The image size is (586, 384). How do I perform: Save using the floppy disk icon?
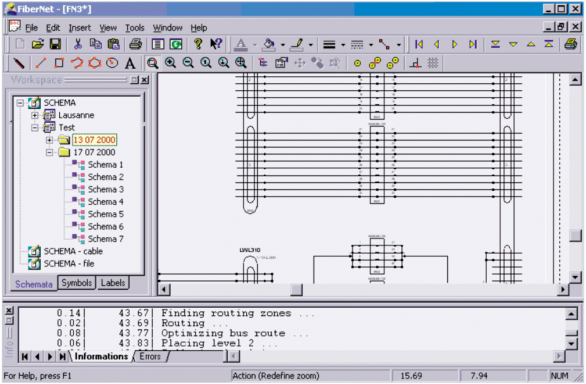[55, 44]
